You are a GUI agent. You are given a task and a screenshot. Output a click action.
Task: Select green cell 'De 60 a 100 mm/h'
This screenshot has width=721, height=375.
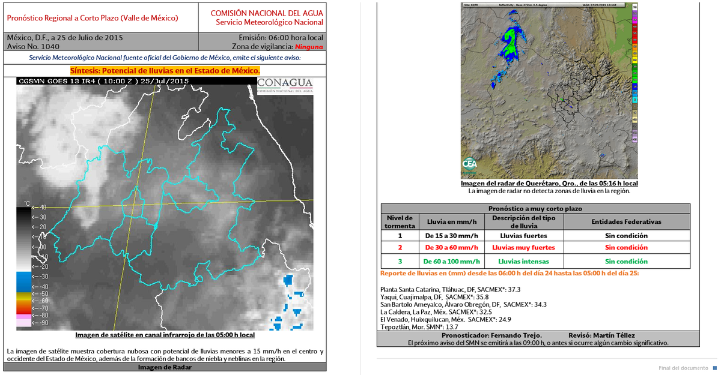click(x=451, y=262)
